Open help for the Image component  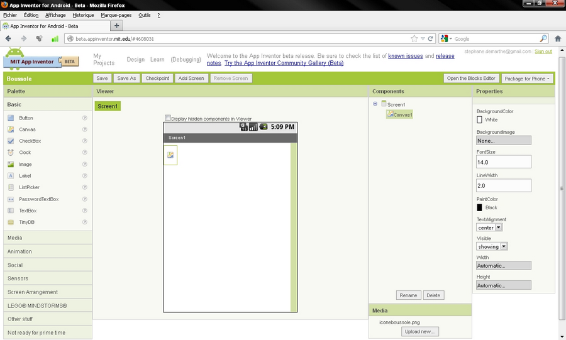[85, 165]
